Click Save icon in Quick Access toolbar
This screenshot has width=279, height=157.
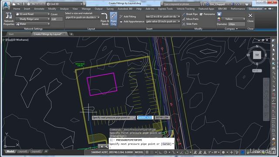click(24, 4)
